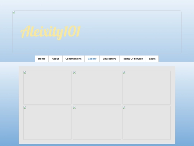Open middle gallery thumbnail in bottom row
194x146 pixels.
click(97, 123)
